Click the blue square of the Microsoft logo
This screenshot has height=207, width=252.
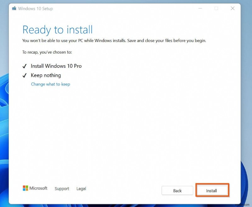tap(24, 189)
